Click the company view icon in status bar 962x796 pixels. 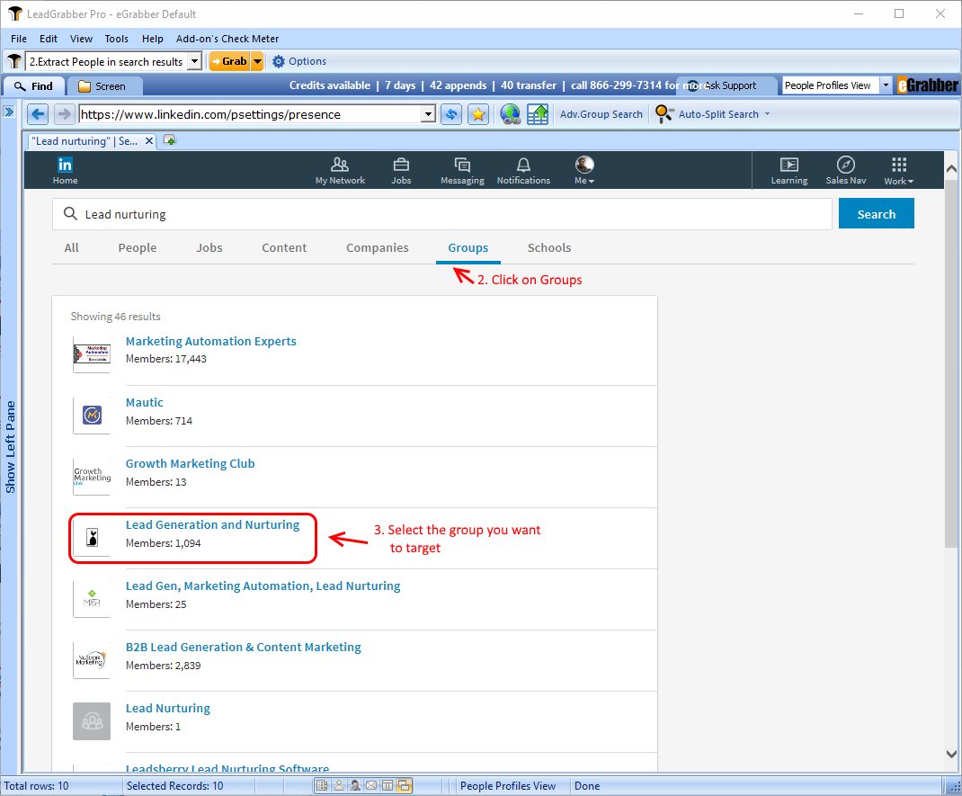[322, 785]
